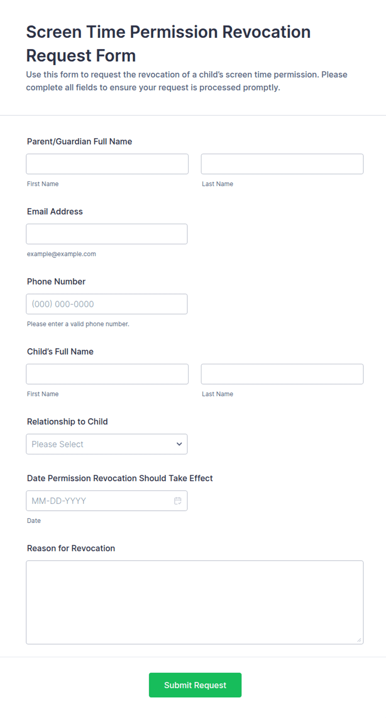Click the 'Phone Number' field label
This screenshot has height=718, width=386.
(x=56, y=282)
